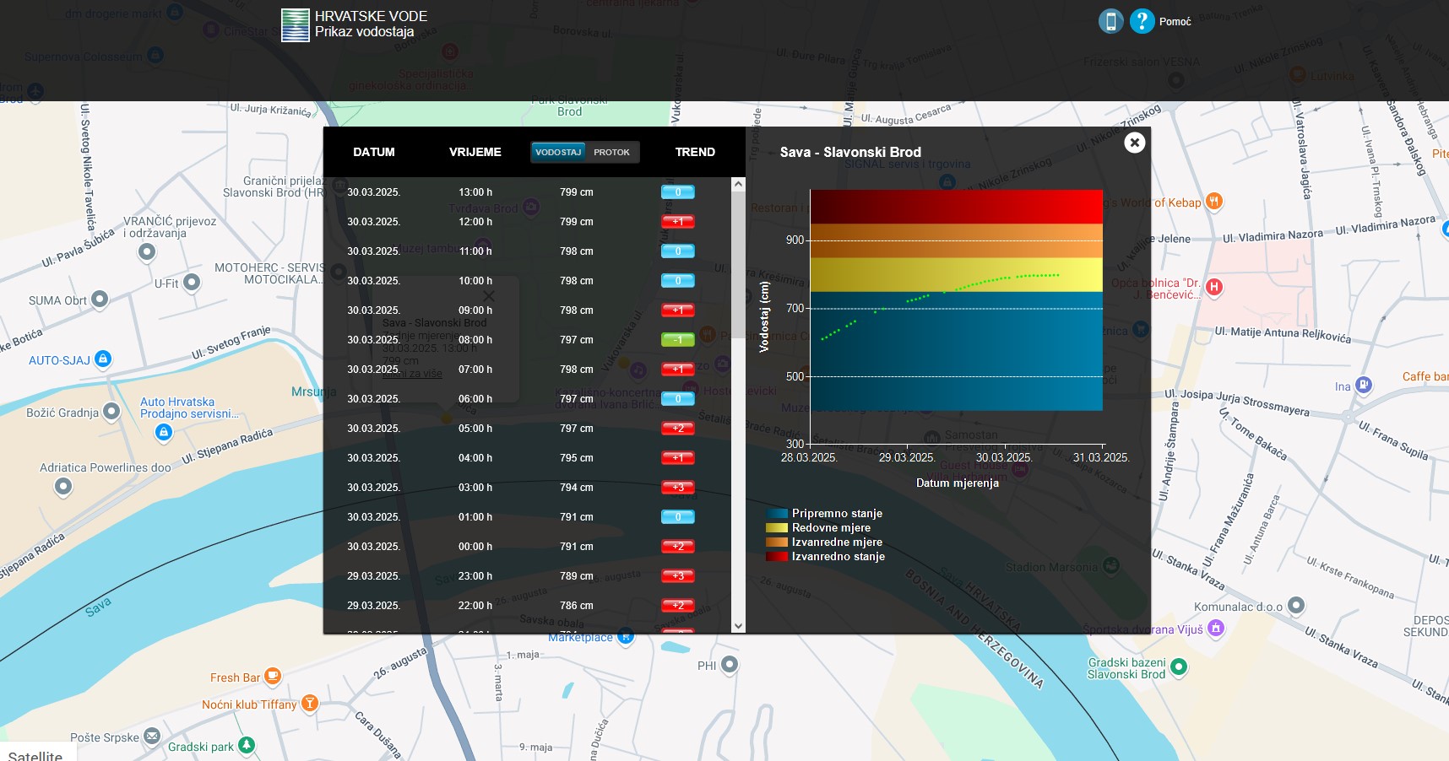Switch the table to PROTOK view
The image size is (1449, 761).
pos(611,152)
